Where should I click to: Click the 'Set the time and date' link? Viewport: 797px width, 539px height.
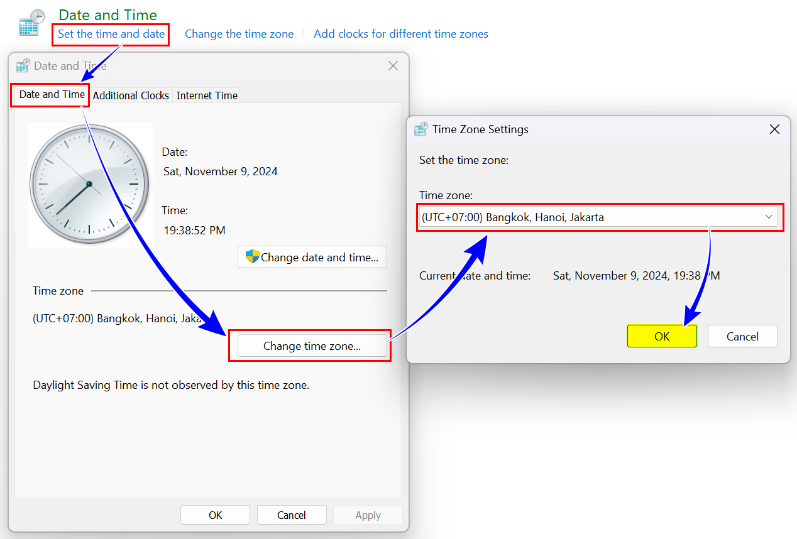[x=111, y=34]
